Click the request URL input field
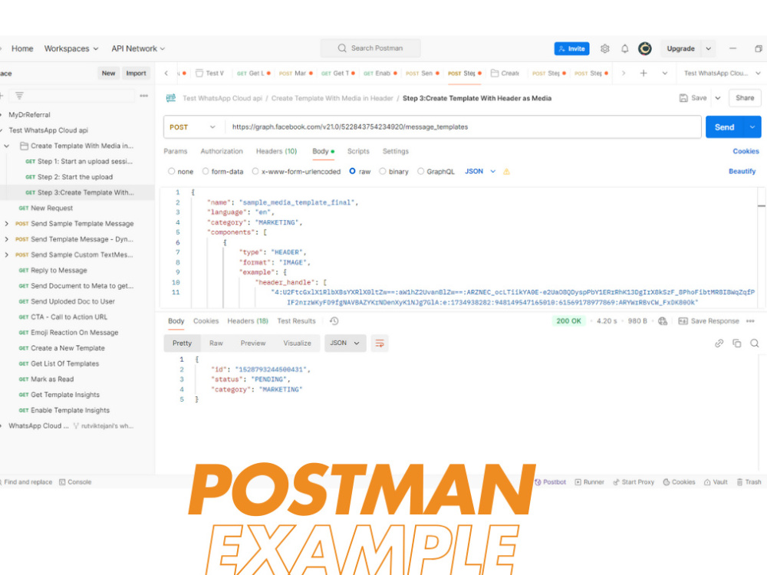Screen dimensions: 767x575 point(463,127)
